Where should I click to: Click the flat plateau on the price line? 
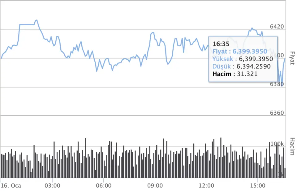[27, 24]
